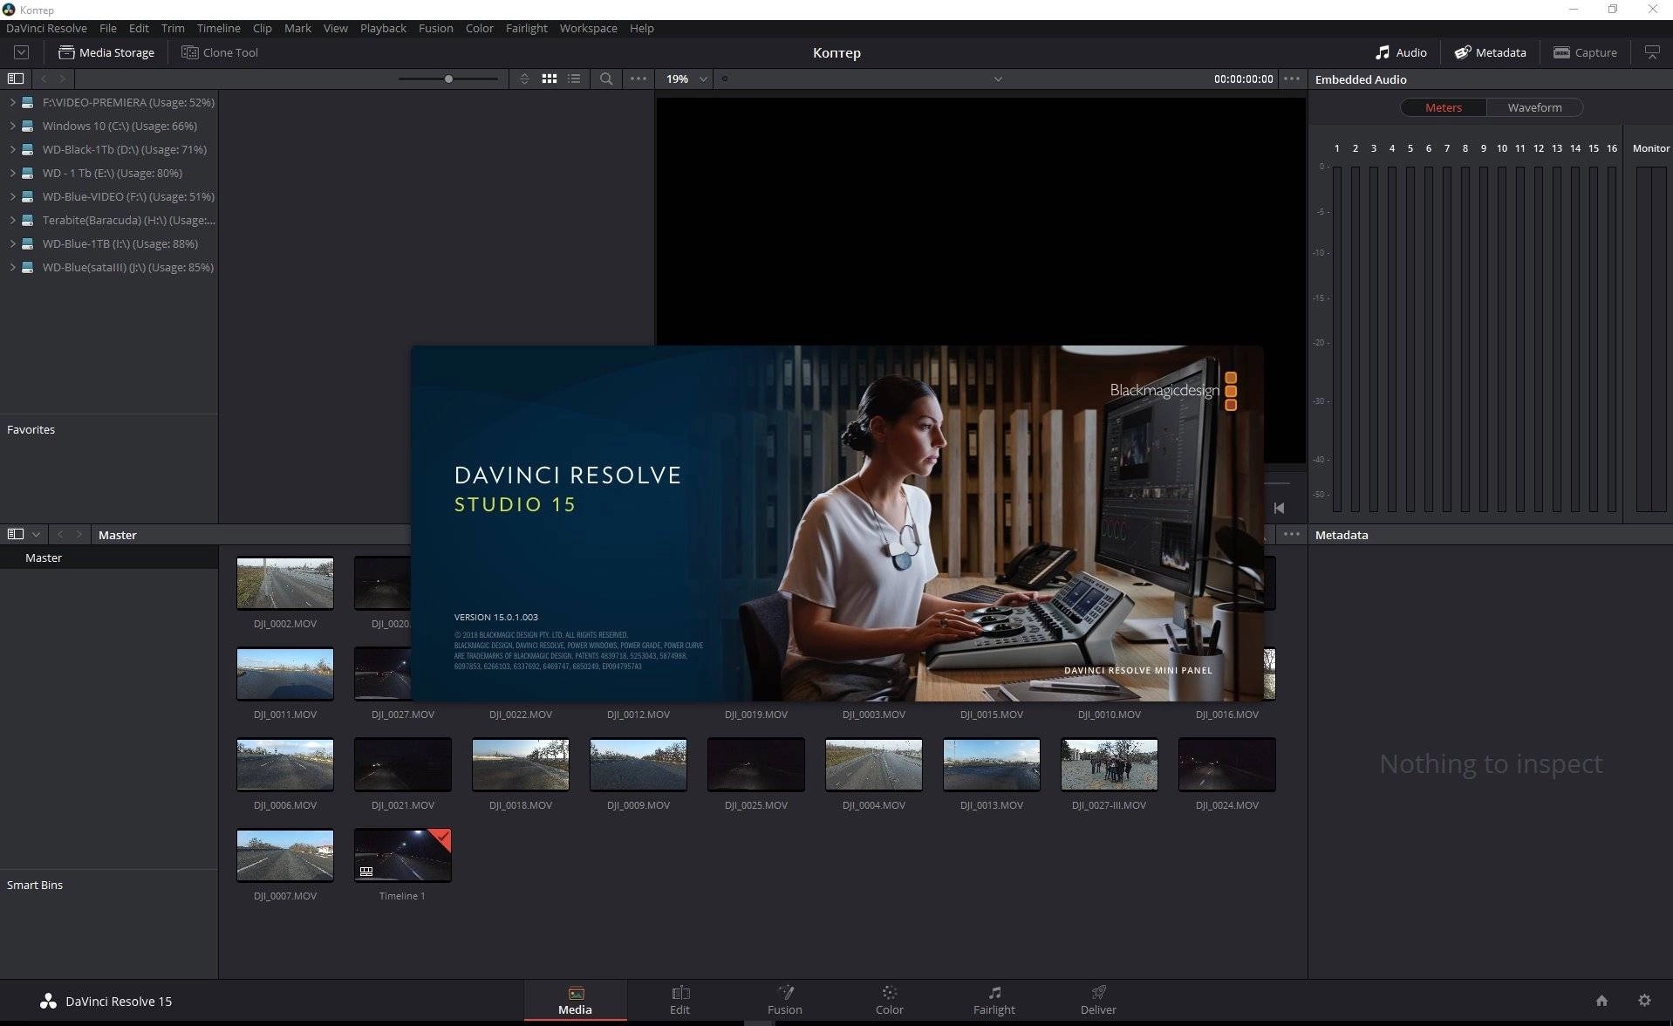
Task: Go forward in media storage browser
Action: (63, 79)
